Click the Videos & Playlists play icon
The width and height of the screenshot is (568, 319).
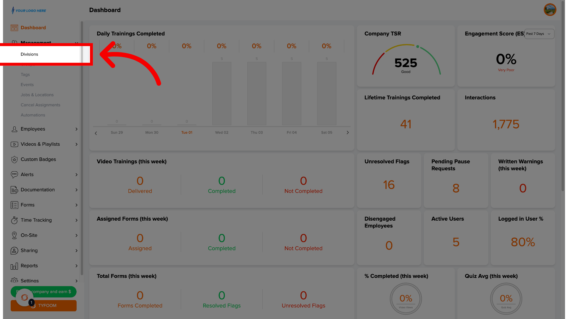14,144
